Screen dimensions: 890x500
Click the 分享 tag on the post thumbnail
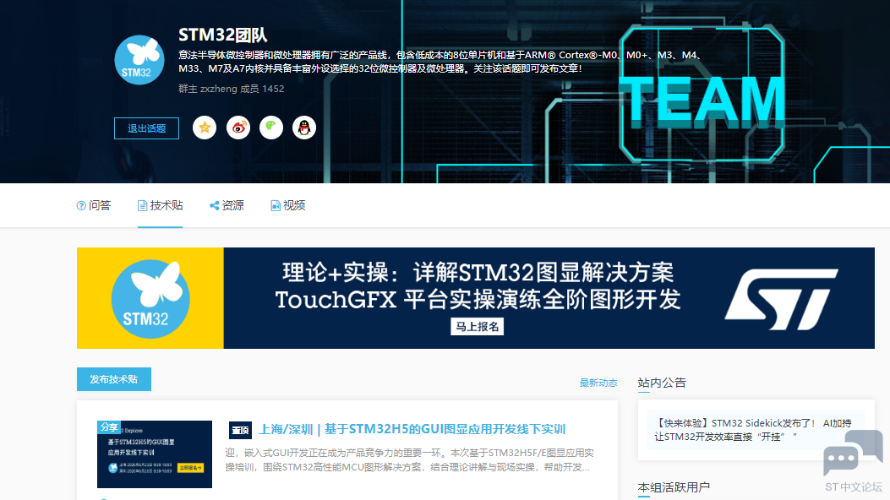point(109,427)
